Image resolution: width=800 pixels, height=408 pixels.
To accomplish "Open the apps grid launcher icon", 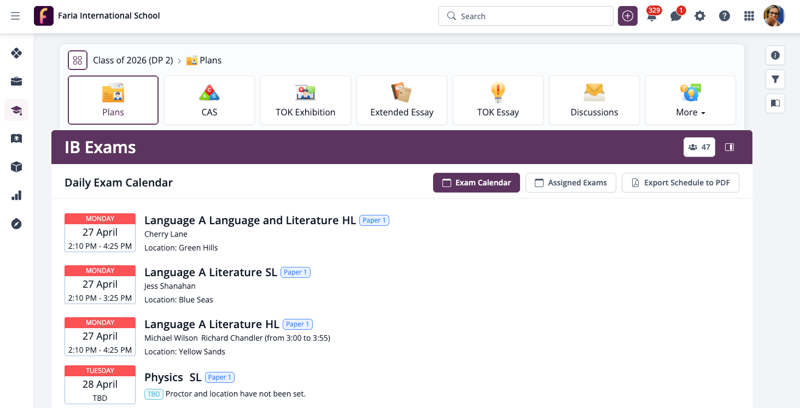I will point(749,16).
